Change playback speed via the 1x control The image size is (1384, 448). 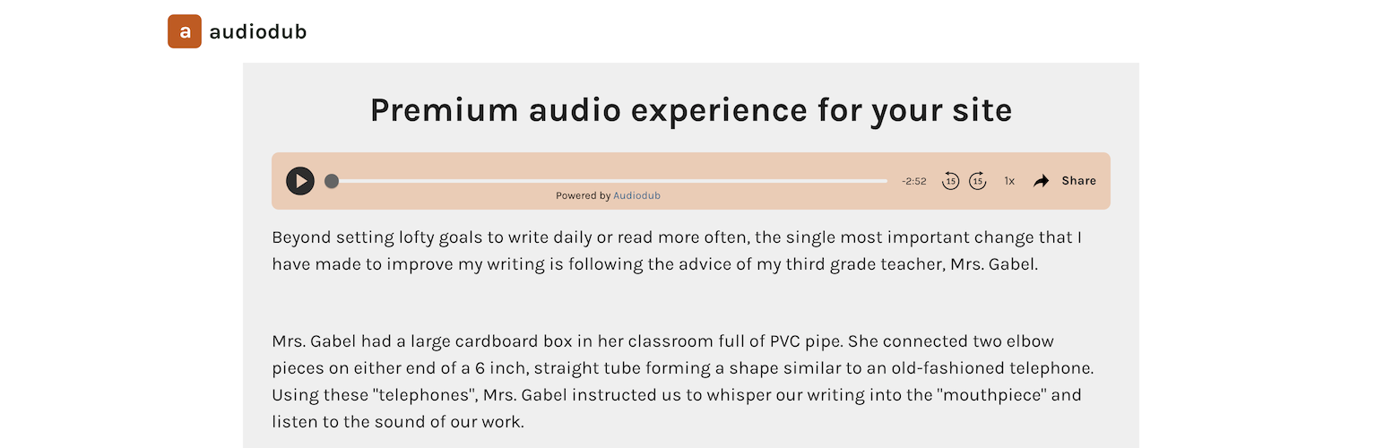tap(1009, 181)
